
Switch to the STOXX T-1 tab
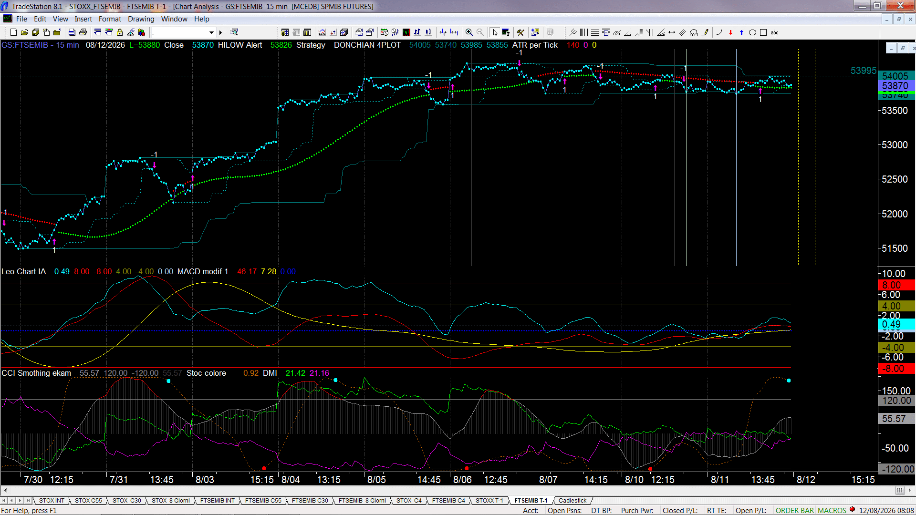(x=489, y=501)
